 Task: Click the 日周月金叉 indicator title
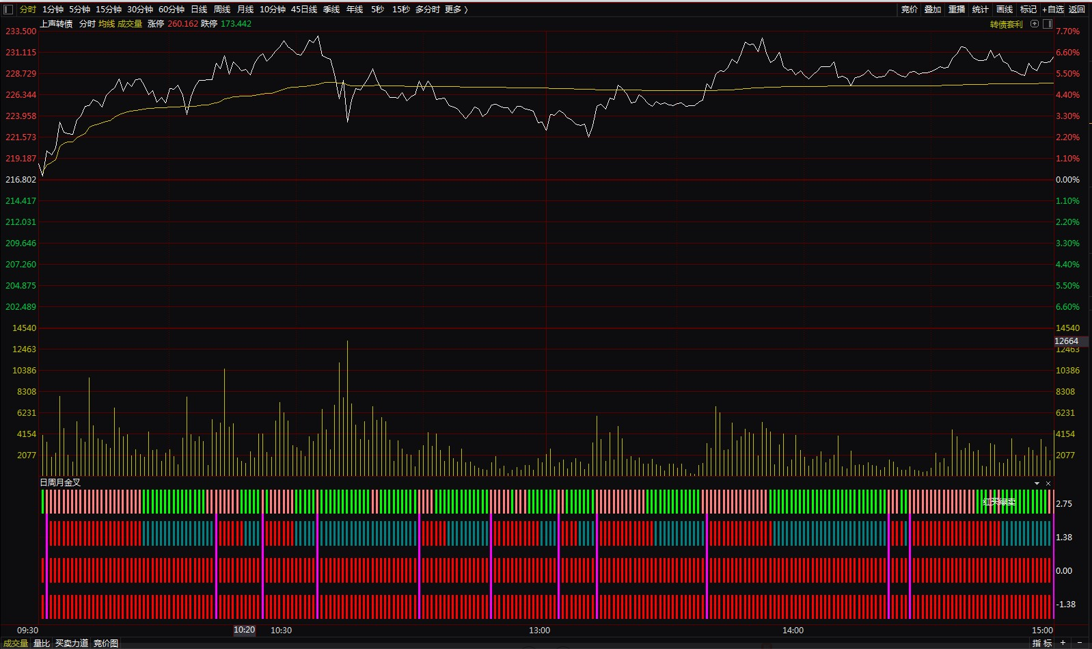coord(60,482)
